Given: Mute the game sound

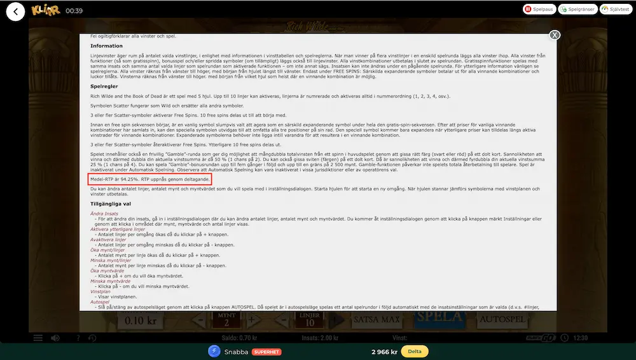Looking at the screenshot, I should [55, 338].
